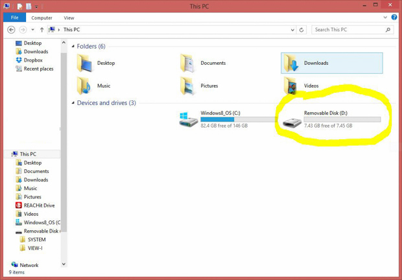402x280 pixels.
Task: Switch to the Computer ribbon tab
Action: (41, 17)
